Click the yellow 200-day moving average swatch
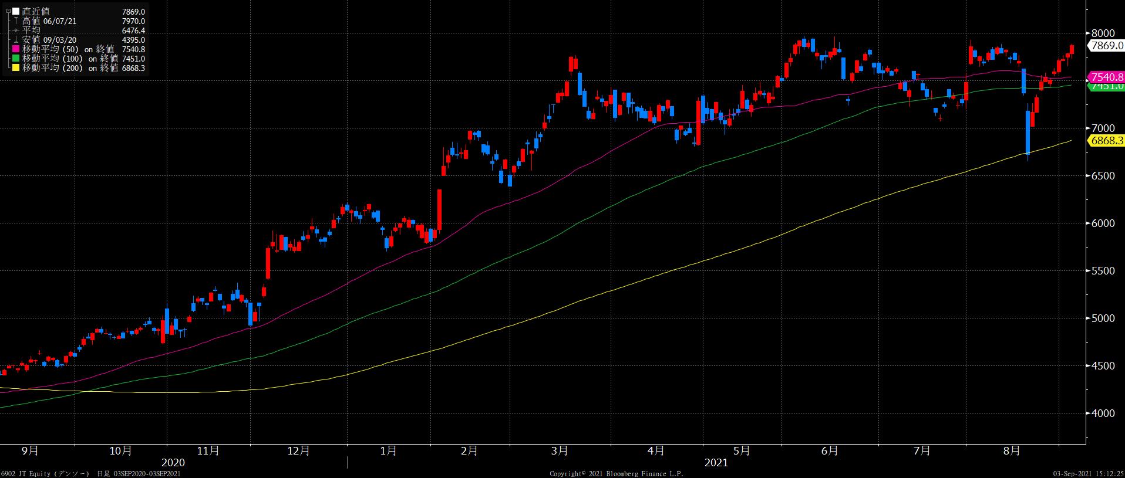This screenshot has width=1125, height=478. click(16, 68)
